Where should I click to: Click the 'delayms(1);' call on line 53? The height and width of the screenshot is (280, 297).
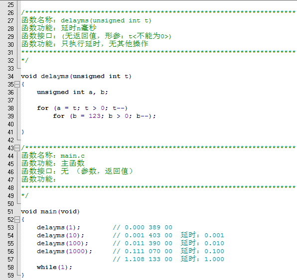tap(58, 227)
